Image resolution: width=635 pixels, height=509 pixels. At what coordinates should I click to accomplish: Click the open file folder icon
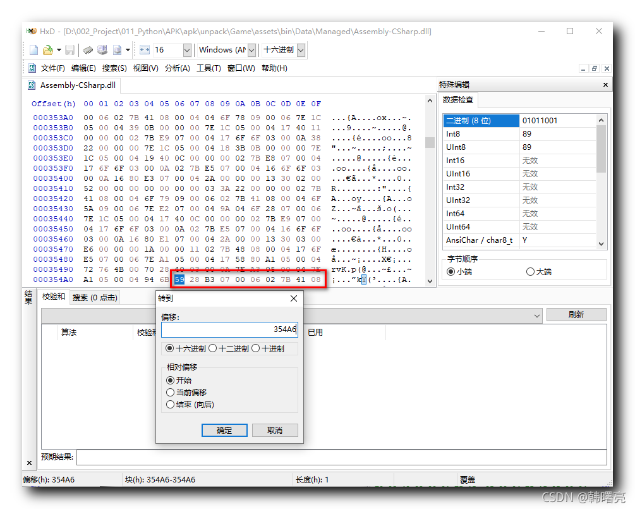pos(48,50)
